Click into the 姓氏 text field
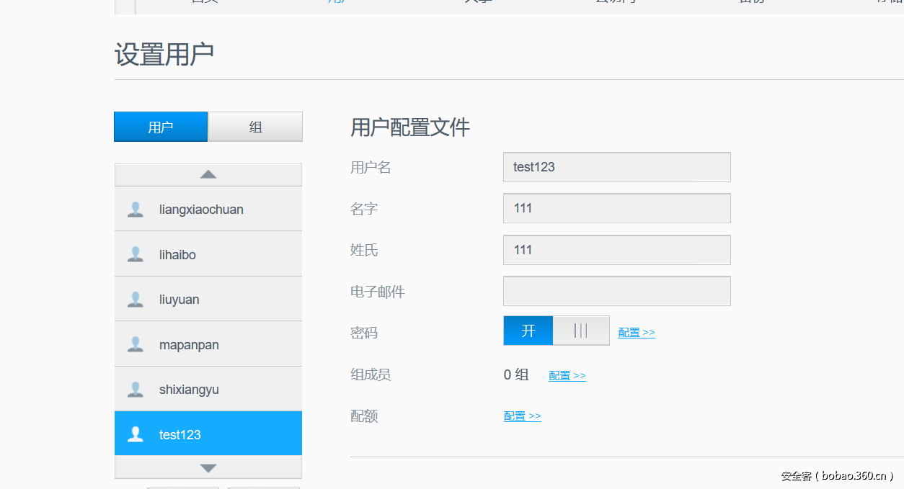The width and height of the screenshot is (904, 489). pyautogui.click(x=616, y=250)
